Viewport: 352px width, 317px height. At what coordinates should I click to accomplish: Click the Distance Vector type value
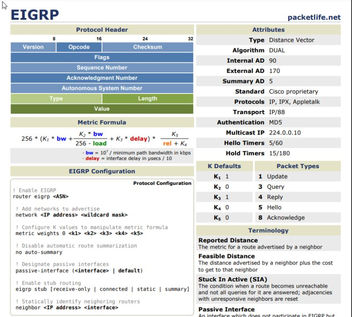(292, 40)
